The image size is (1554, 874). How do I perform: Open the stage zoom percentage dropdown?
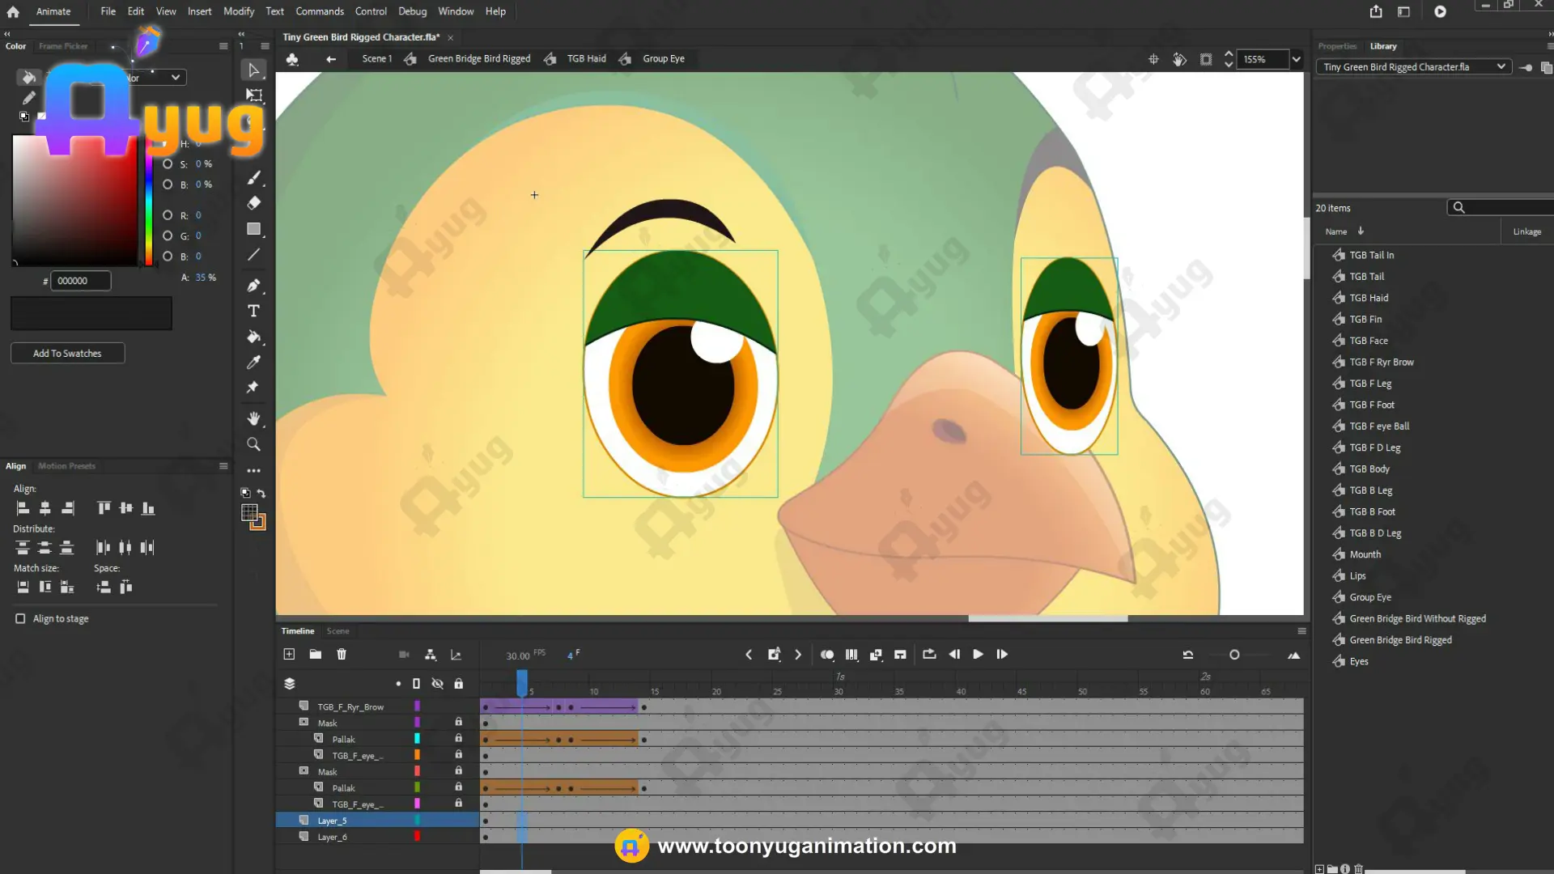(x=1296, y=59)
